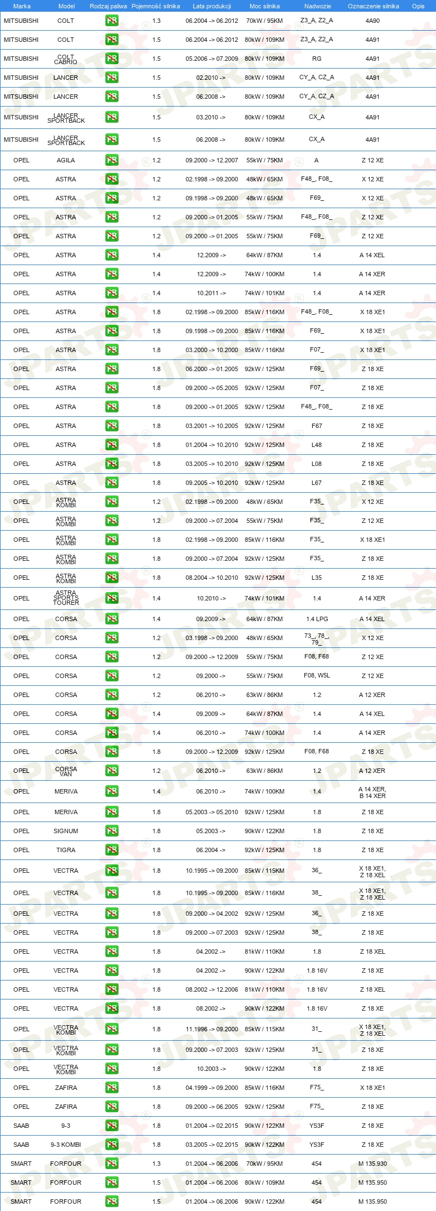The width and height of the screenshot is (436, 1211).
Task: Click the fuel icon for Meriva 1.8 row
Action: 112,812
